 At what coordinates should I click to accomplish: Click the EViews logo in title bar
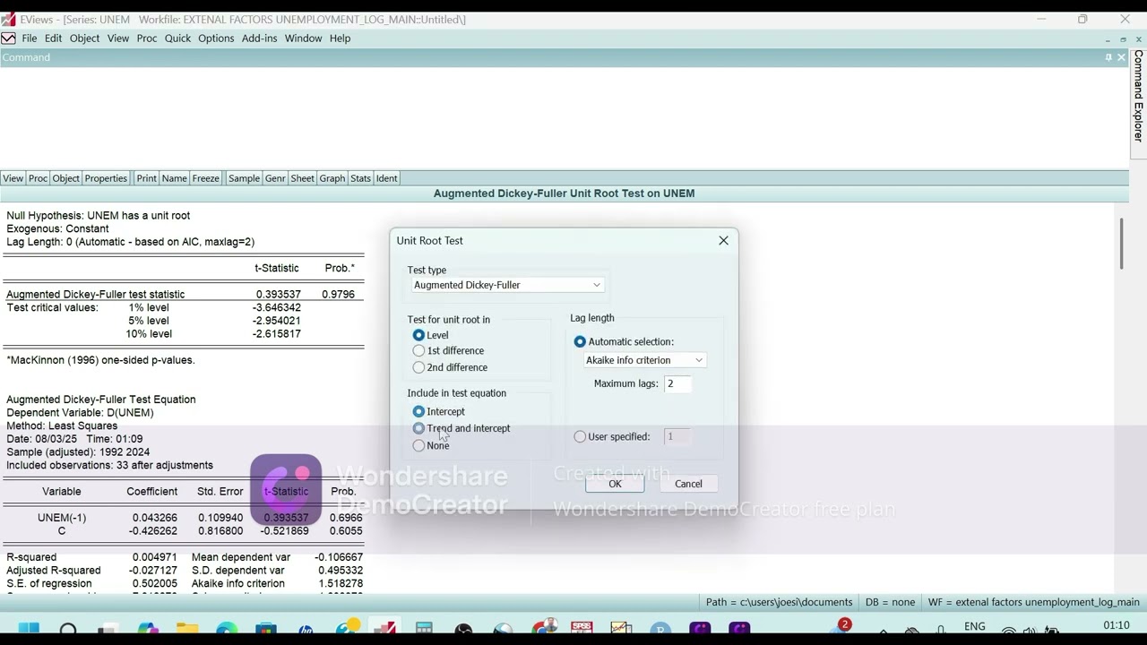pos(8,19)
